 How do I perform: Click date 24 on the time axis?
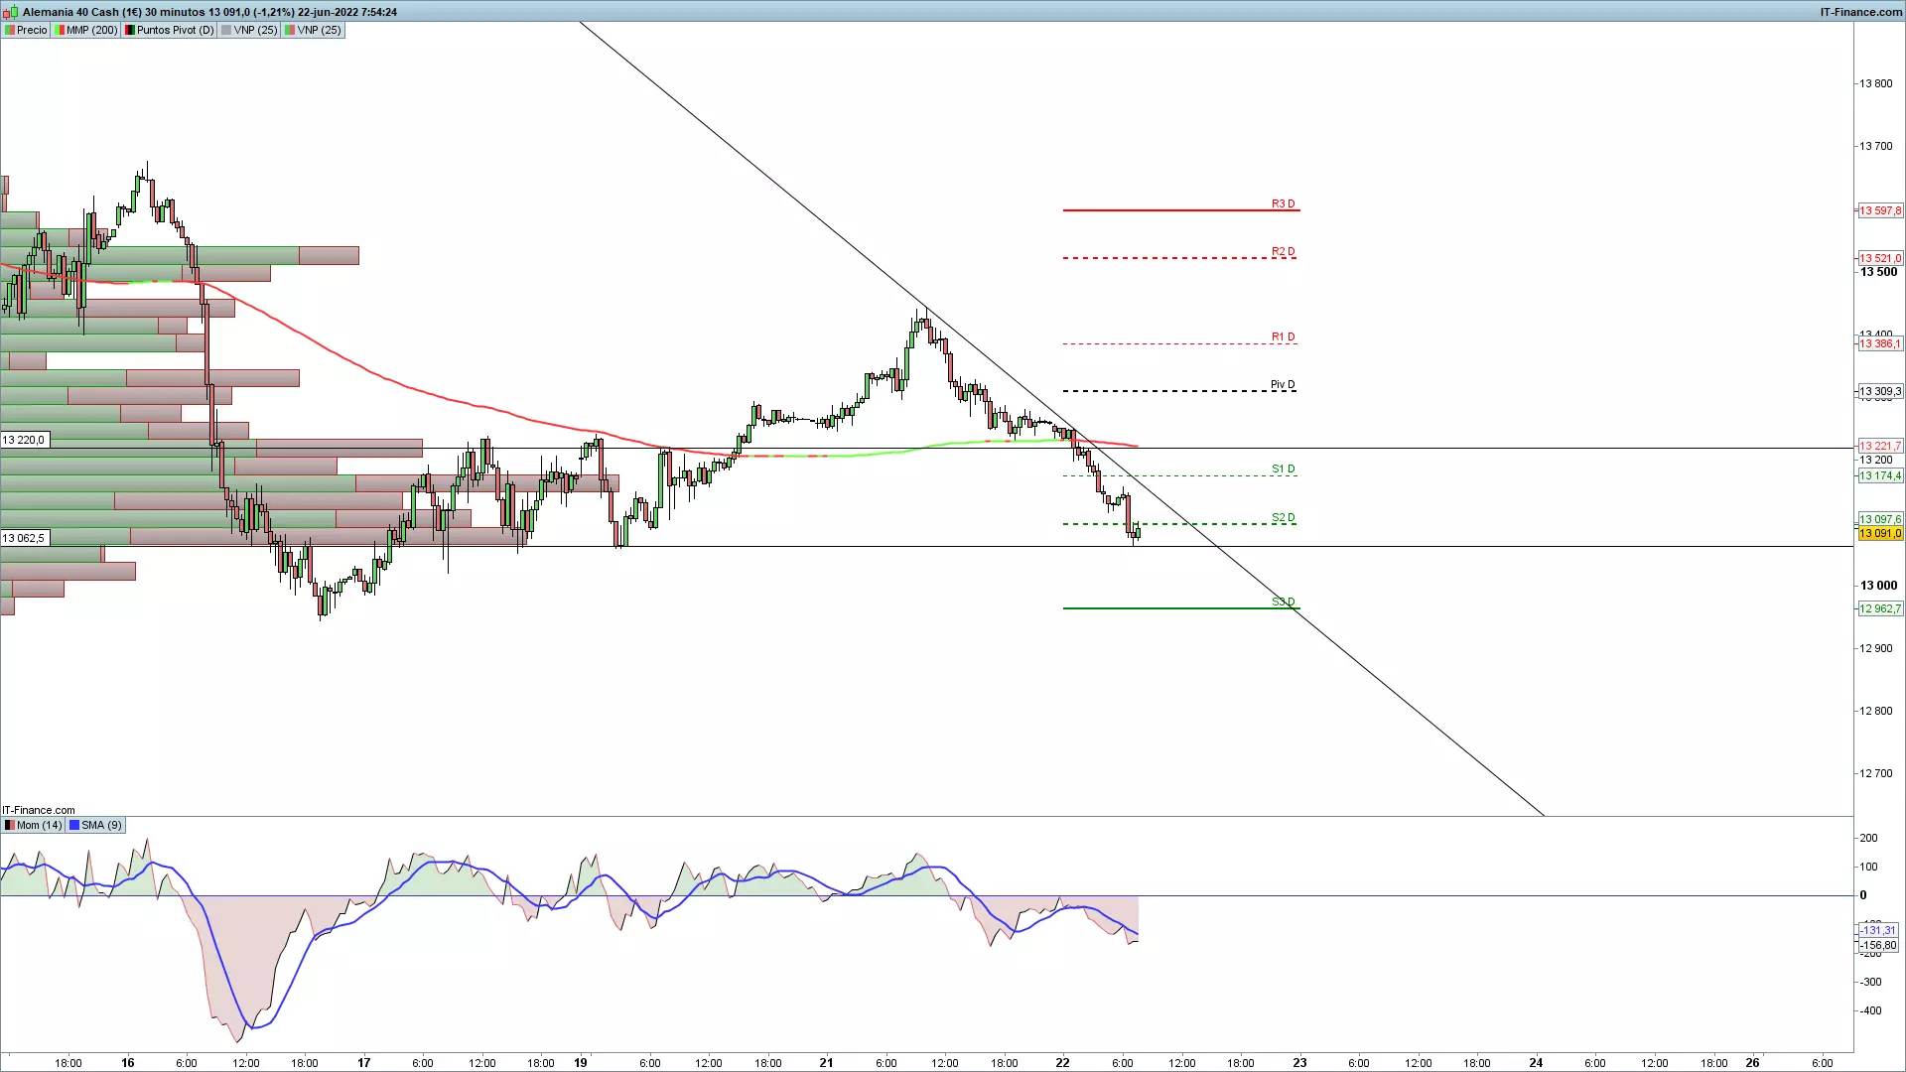click(x=1536, y=1062)
